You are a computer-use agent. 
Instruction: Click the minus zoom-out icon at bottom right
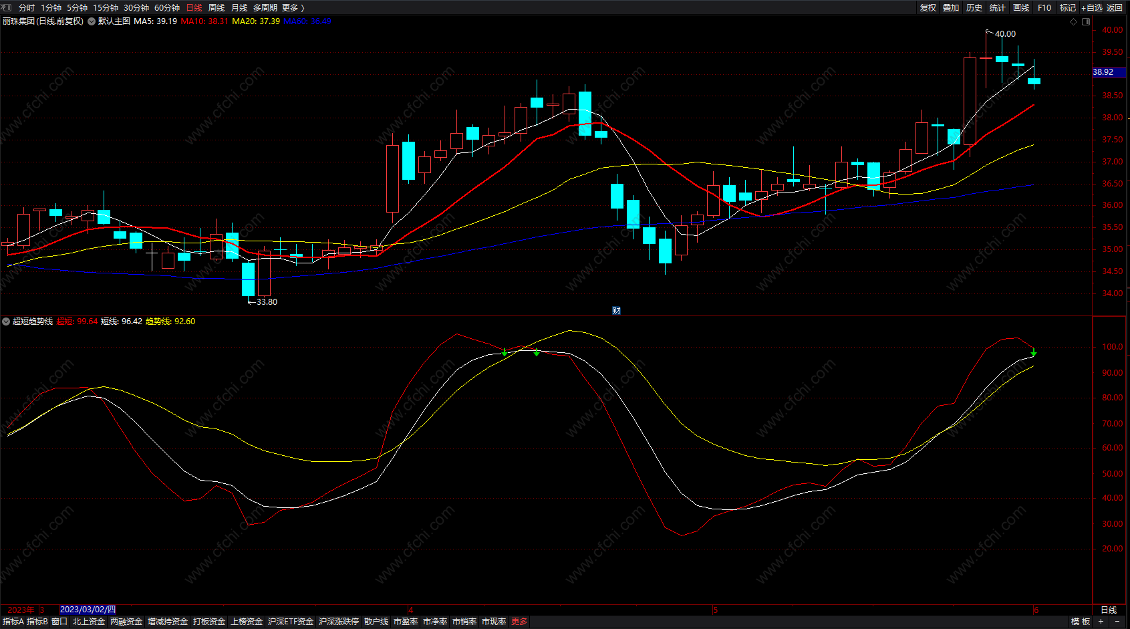(1117, 622)
